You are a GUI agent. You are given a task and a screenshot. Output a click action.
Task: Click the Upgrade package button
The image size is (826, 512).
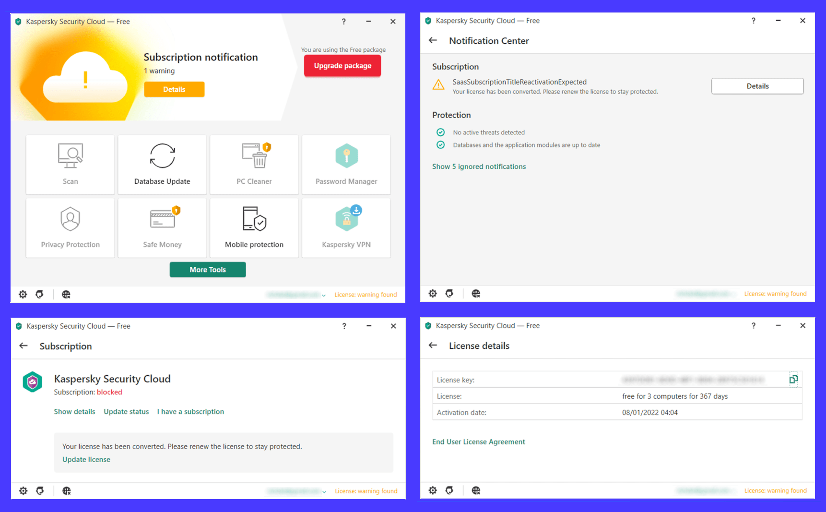pos(342,66)
